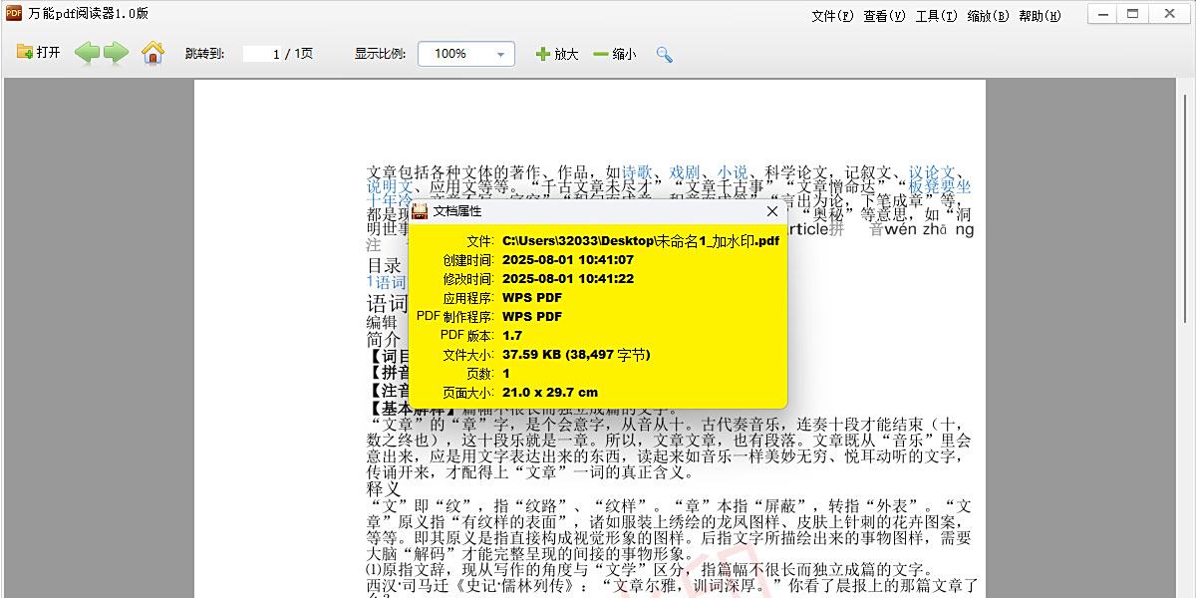
Task: Click PDF version value 1.7
Action: pyautogui.click(x=512, y=335)
